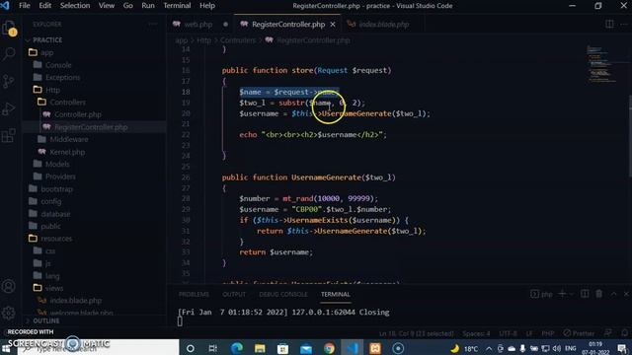Open Controller.php in explorer tree

(77, 114)
